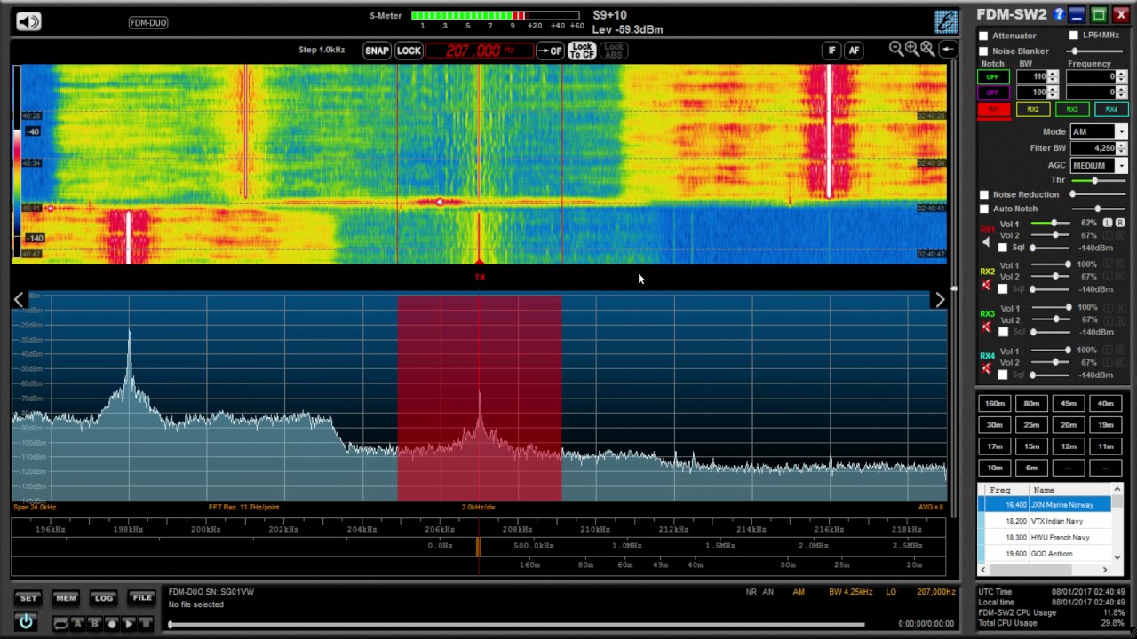Image resolution: width=1137 pixels, height=639 pixels.
Task: Toggle the RX1 Sql checkbox
Action: point(1003,248)
